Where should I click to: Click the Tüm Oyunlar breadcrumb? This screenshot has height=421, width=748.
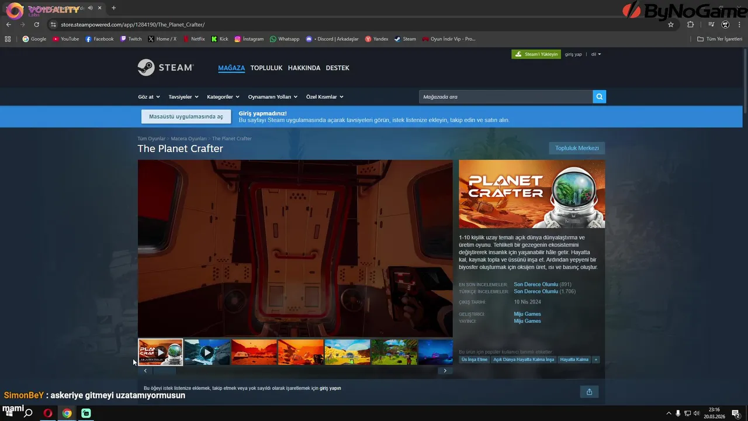point(151,139)
